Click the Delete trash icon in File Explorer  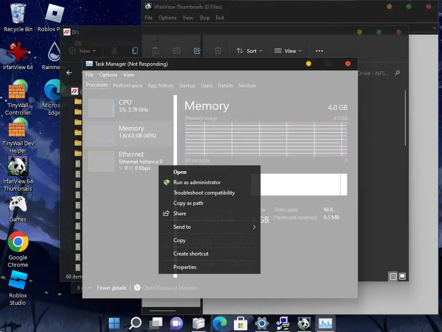(218, 51)
